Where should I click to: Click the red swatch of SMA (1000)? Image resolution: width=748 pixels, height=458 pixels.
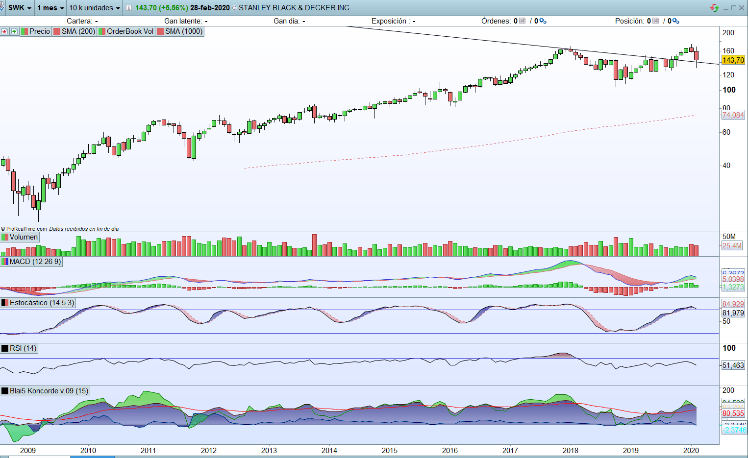pos(160,31)
